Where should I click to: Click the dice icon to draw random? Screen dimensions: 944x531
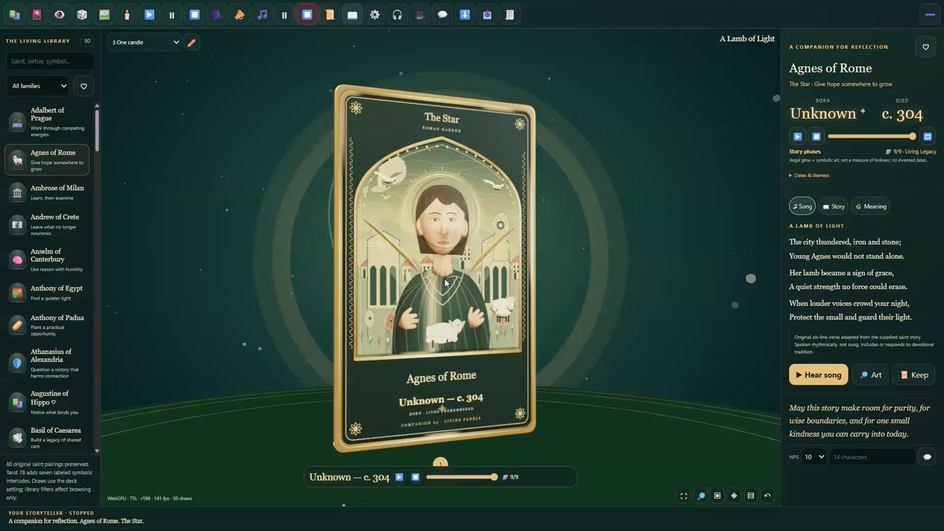[x=82, y=14]
